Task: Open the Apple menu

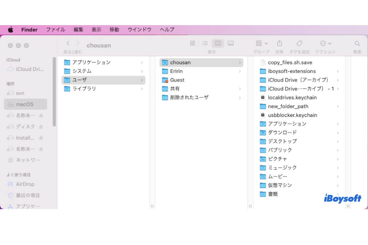Action: [x=11, y=30]
